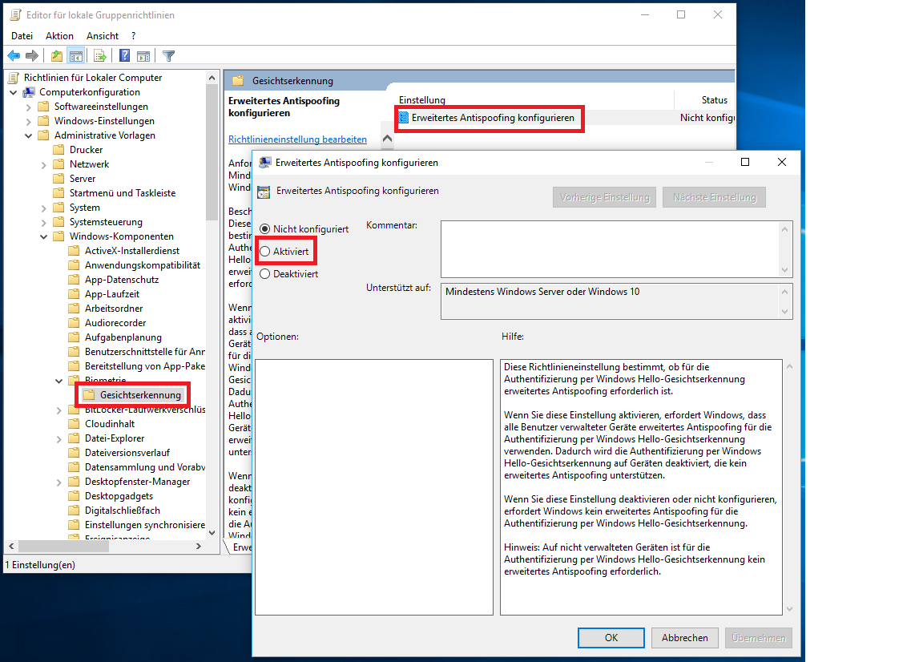Expand the Netzwerk node
The image size is (923, 662).
pos(43,165)
